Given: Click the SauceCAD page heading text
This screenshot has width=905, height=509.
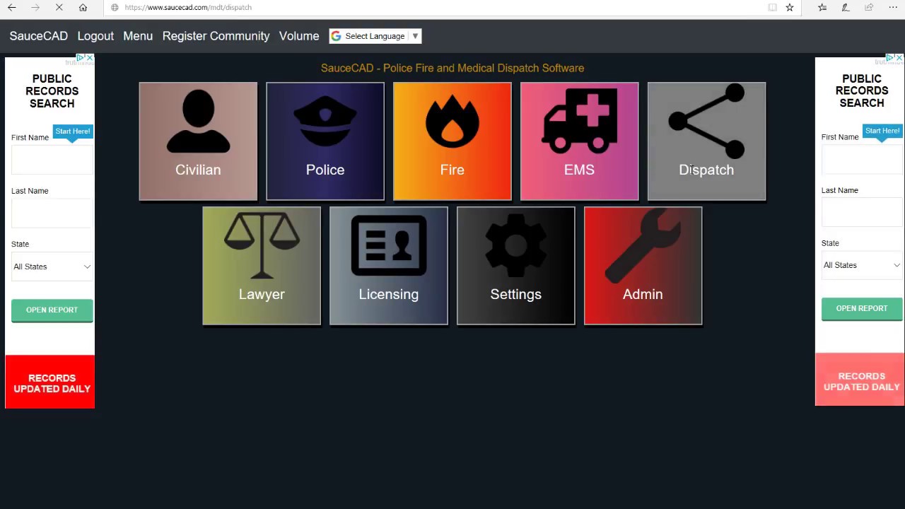Looking at the screenshot, I should (x=452, y=68).
